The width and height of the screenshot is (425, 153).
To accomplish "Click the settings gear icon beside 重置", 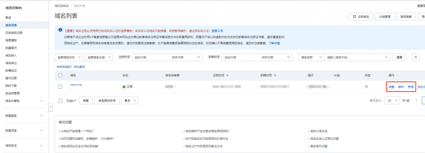I will [x=416, y=57].
